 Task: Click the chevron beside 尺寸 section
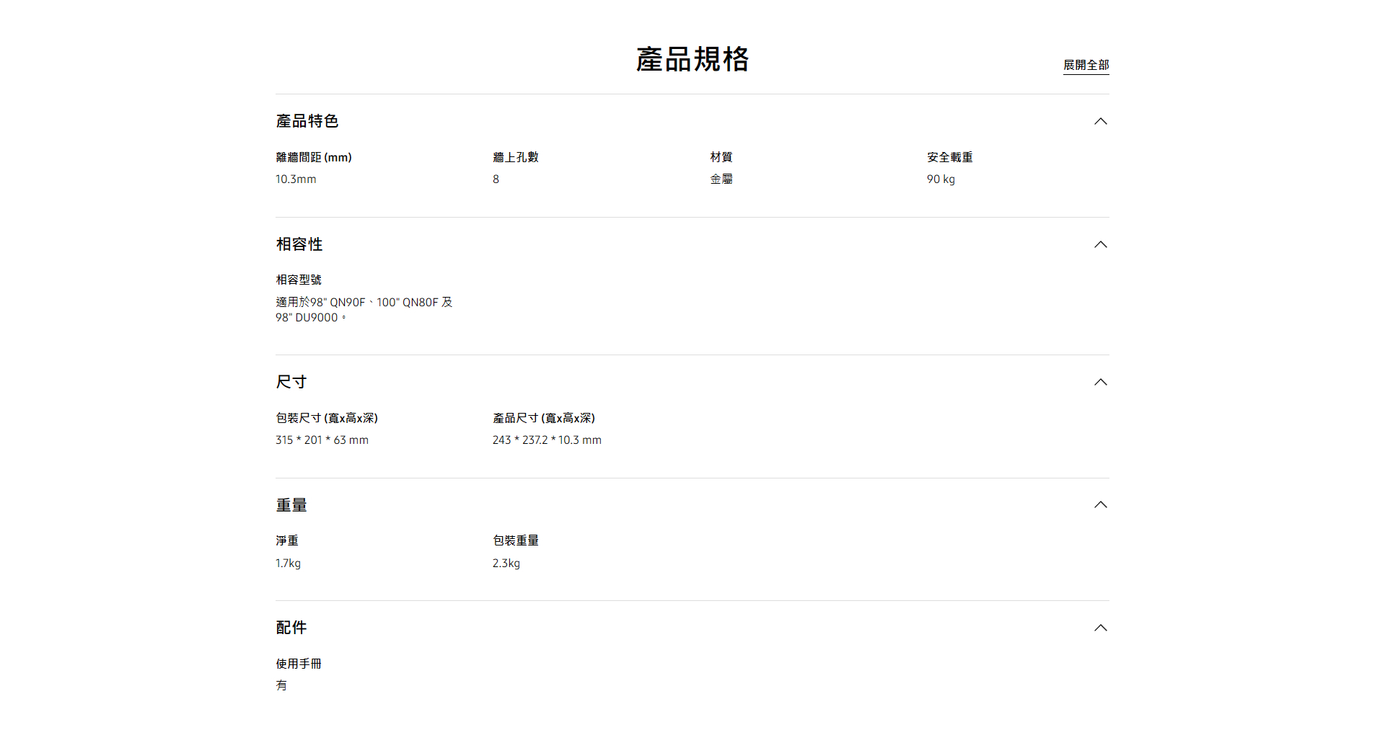click(1100, 382)
